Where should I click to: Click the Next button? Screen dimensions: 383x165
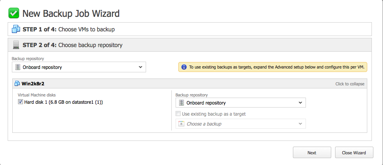pos(312,152)
